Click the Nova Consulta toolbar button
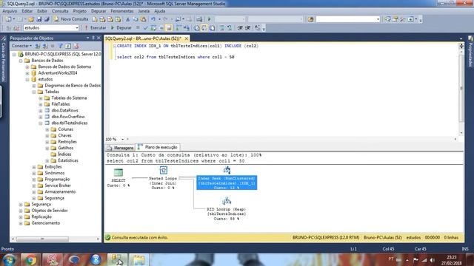Screen dimensions: 474x266 (x=71, y=19)
